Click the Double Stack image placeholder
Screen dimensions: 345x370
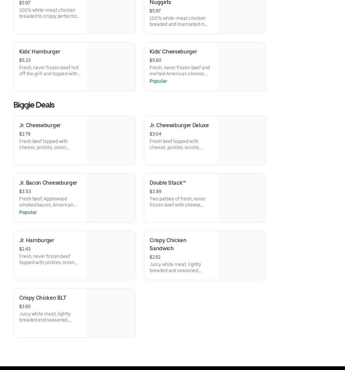(241, 198)
